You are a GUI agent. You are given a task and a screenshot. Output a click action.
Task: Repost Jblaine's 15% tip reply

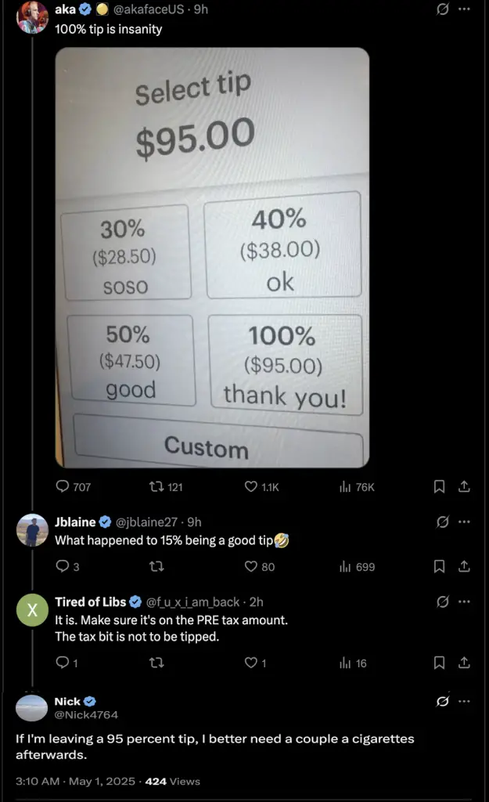[x=156, y=566]
